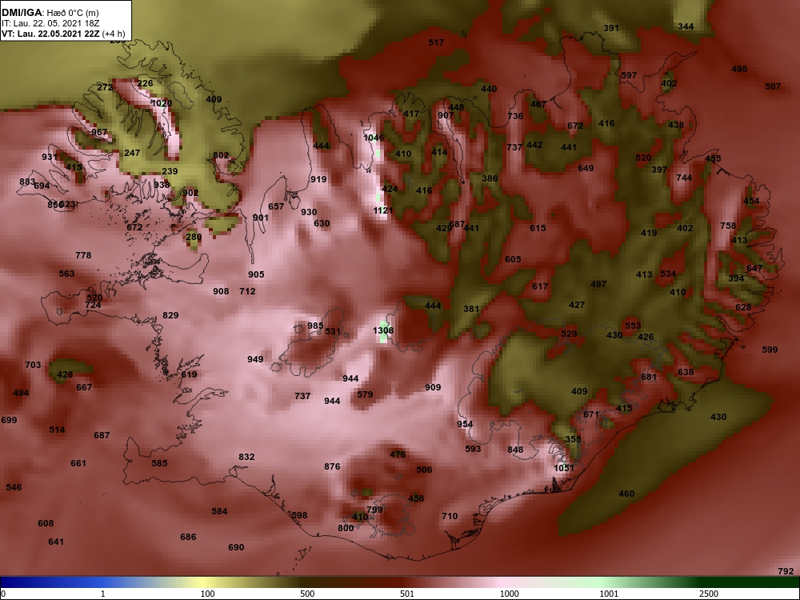
Task: Click the 949 map label
Action: (x=255, y=359)
